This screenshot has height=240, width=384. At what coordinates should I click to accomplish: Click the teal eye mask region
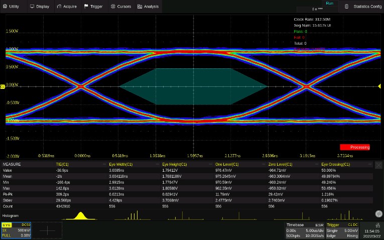193,86
